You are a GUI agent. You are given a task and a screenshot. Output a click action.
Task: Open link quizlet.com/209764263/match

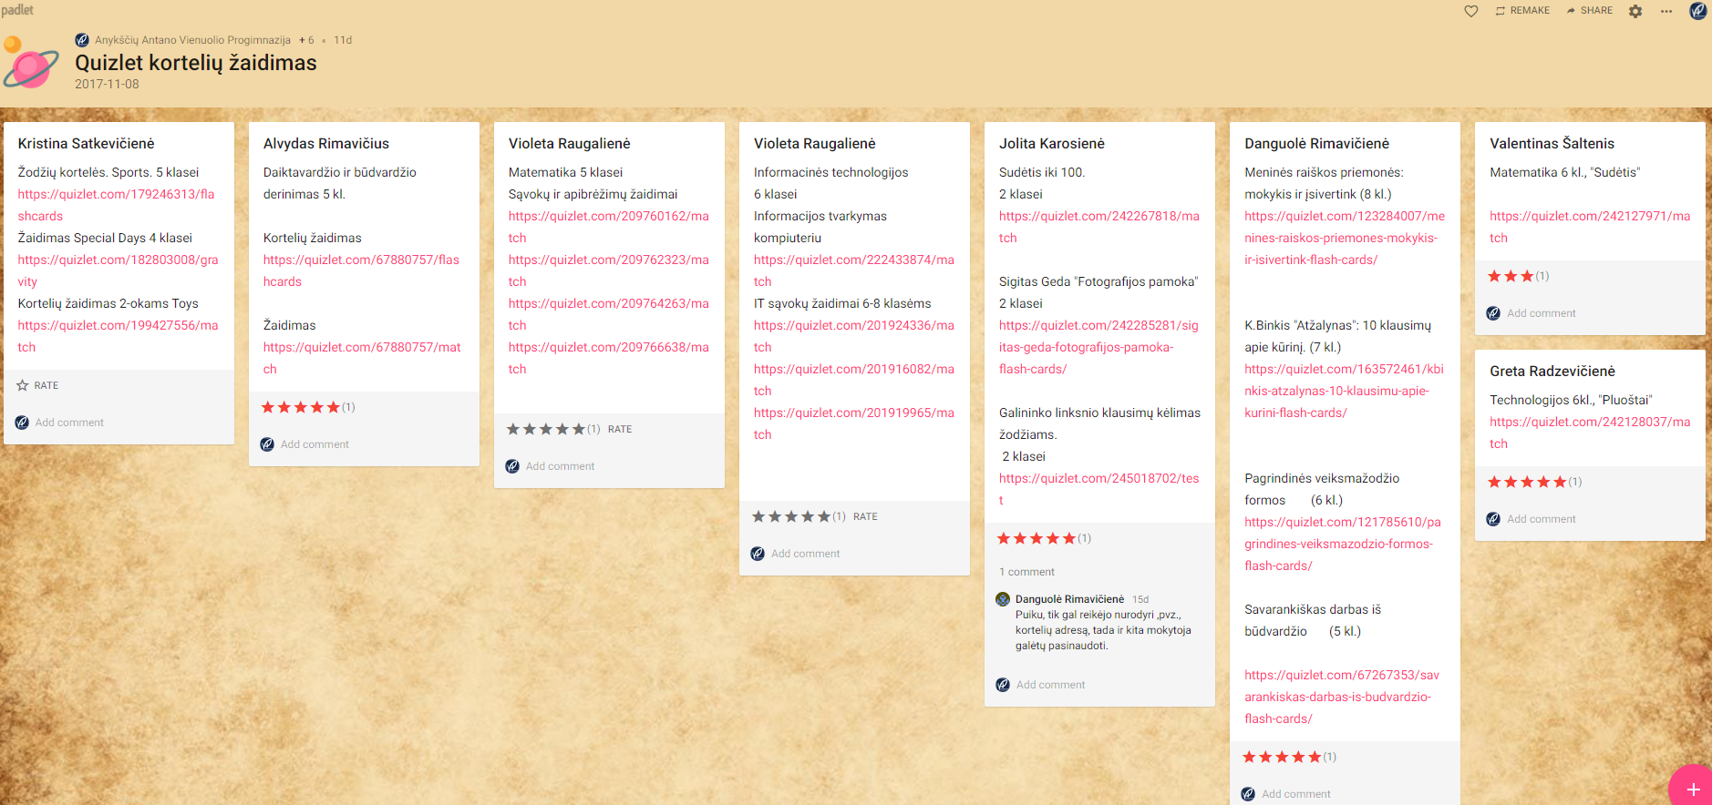click(608, 314)
